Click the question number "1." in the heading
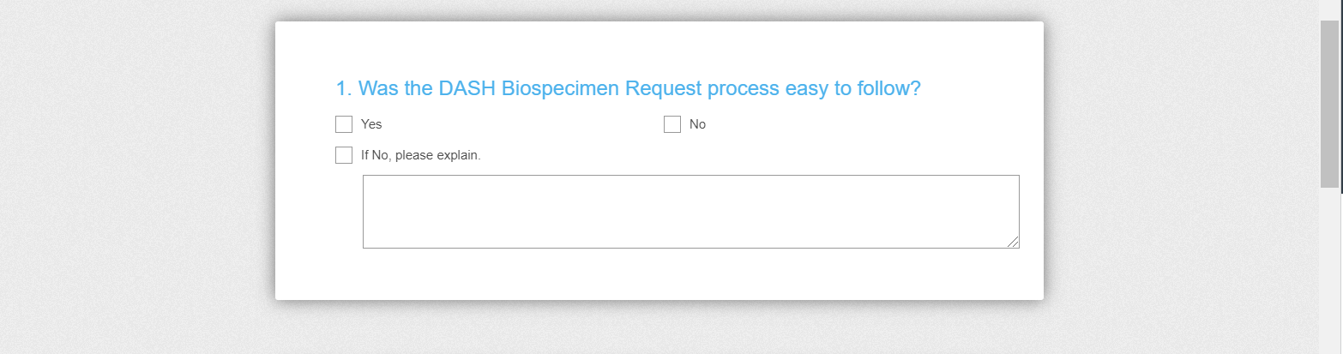Image resolution: width=1343 pixels, height=354 pixels. (x=344, y=88)
